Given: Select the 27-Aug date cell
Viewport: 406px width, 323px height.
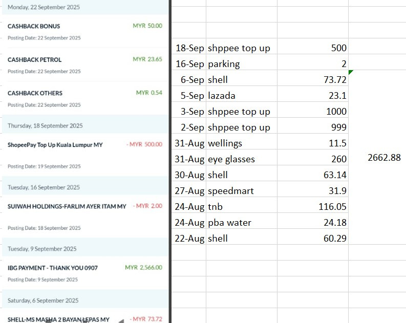Looking at the screenshot, I should click(189, 189).
